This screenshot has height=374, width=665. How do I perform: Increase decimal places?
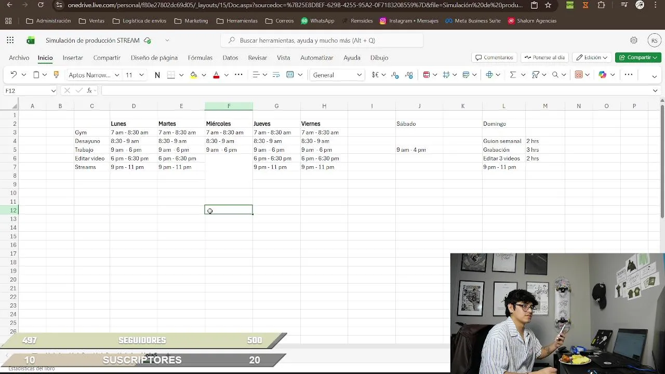[x=409, y=75]
